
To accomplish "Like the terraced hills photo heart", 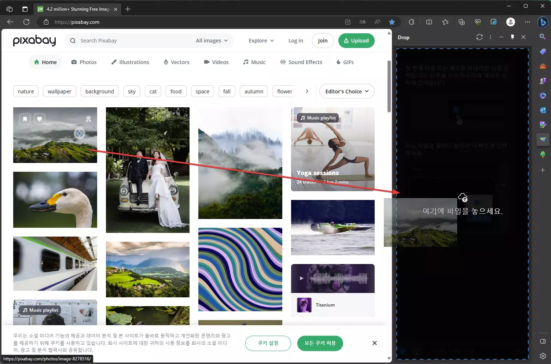I will 40,119.
